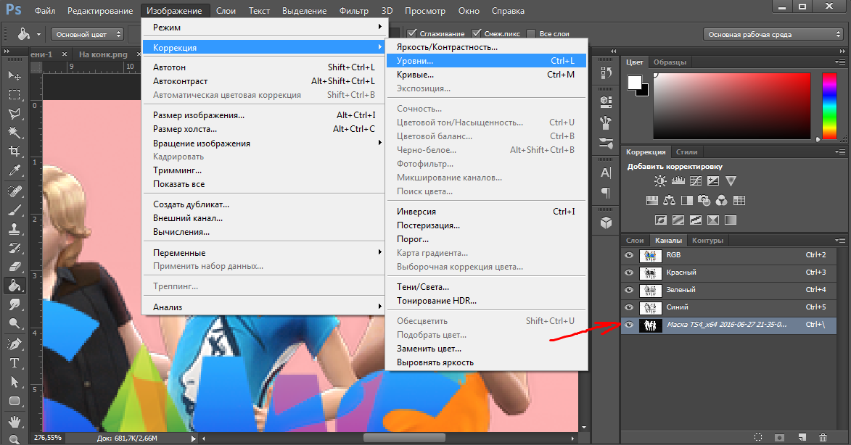The width and height of the screenshot is (851, 445).
Task: Choose Уровни... from the Коррекция submenu
Action: 486,61
